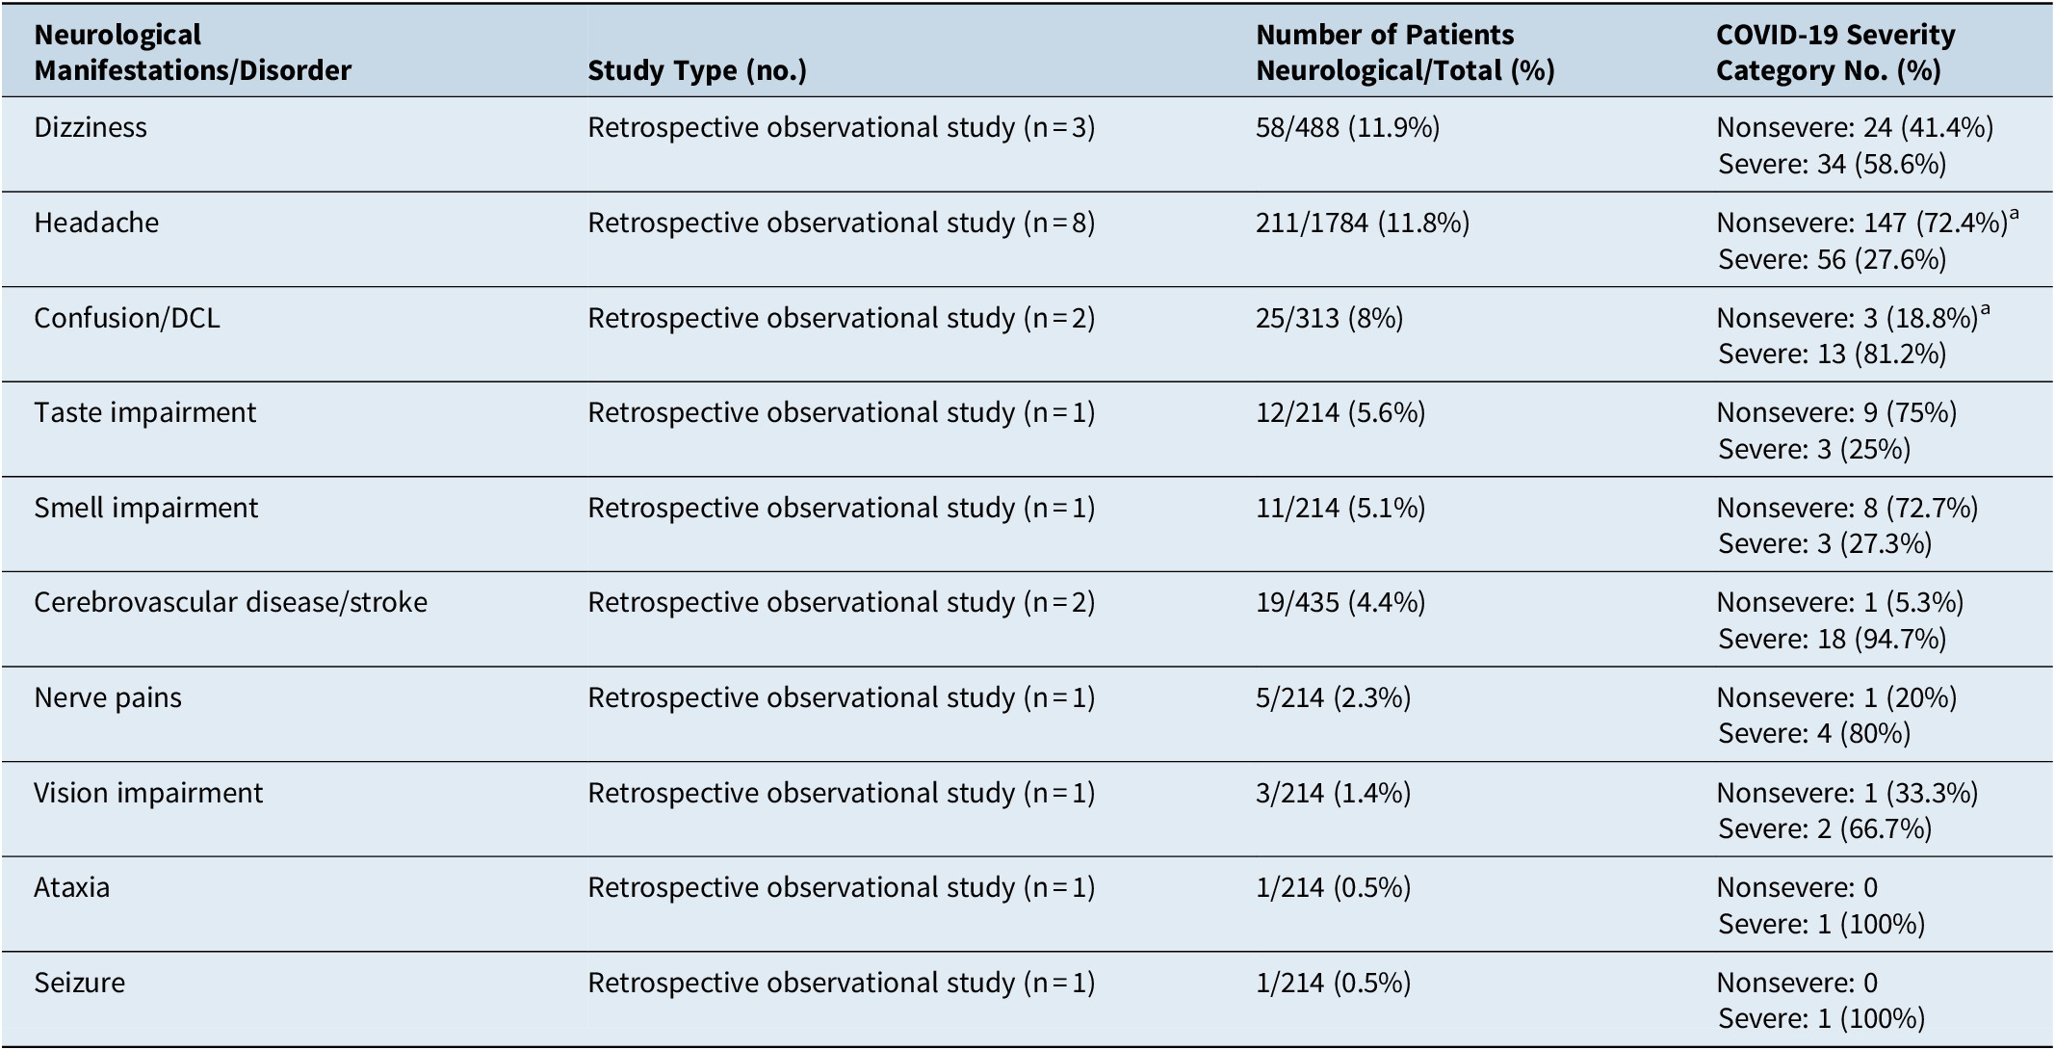Click the Nerve pains row label
This screenshot has height=1050, width=2055.
point(108,698)
